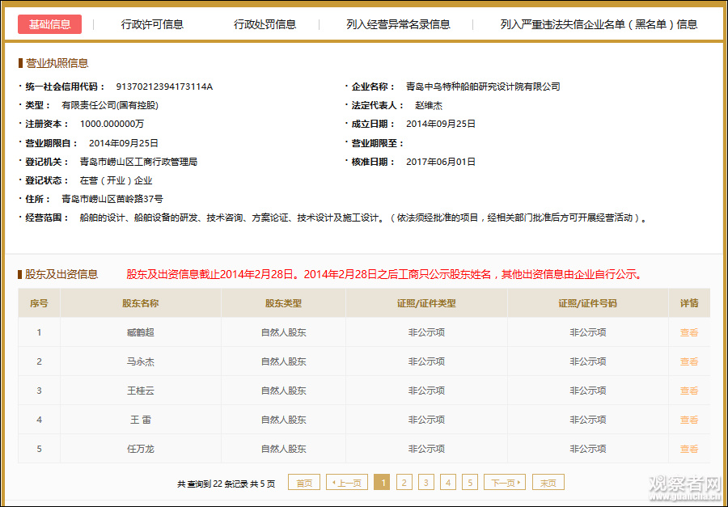
Task: Click the 股东及出资信息 section heading
Action: (61, 274)
